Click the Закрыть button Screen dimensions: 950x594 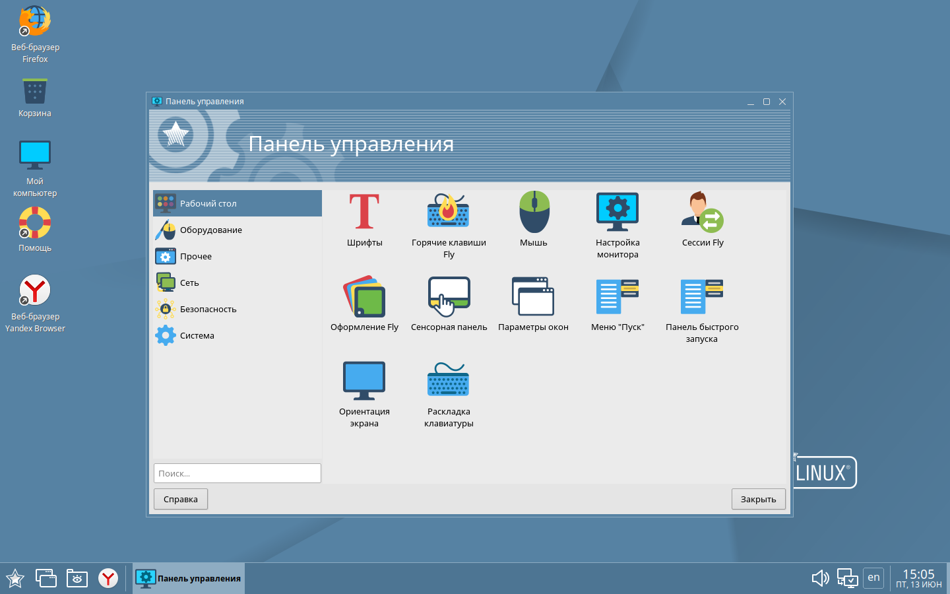point(759,499)
